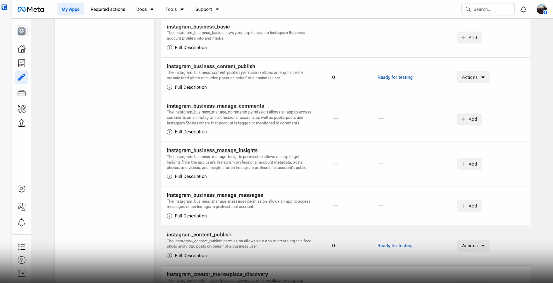The image size is (553, 283).
Task: Open Full Description for instagram_content_publish
Action: [x=191, y=256]
